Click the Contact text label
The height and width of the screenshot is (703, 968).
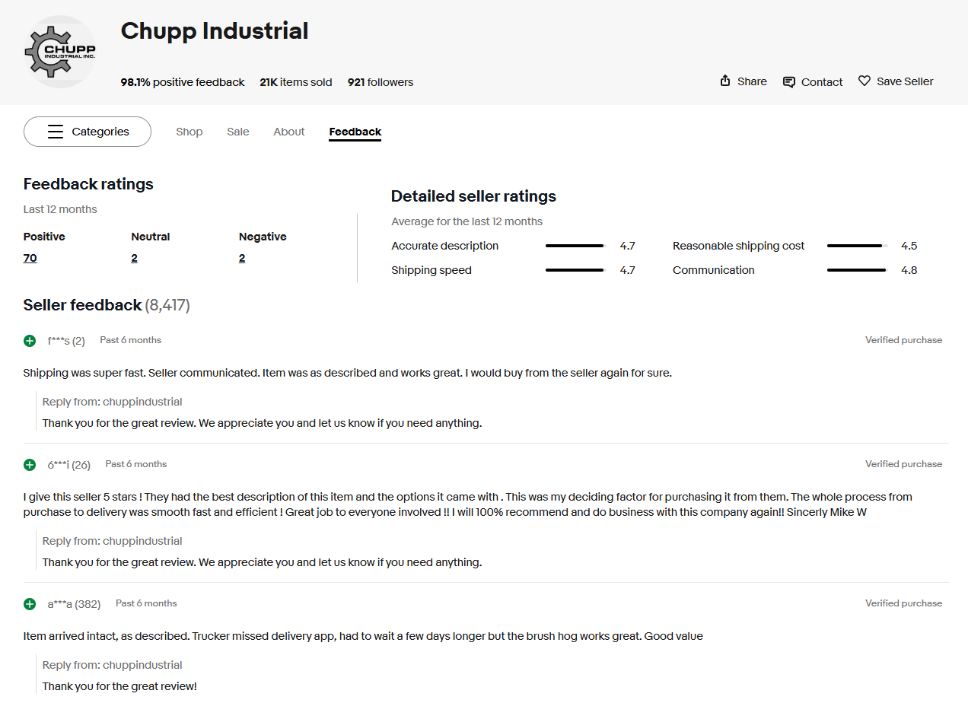point(822,82)
